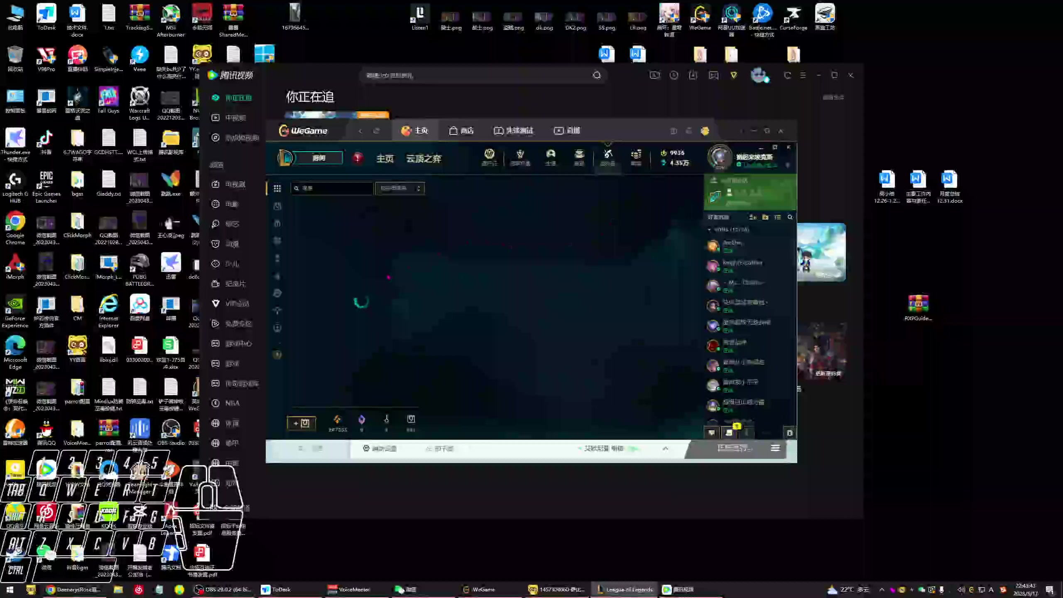
Task: Click the red alert icon beside 房间
Action: 358,158
